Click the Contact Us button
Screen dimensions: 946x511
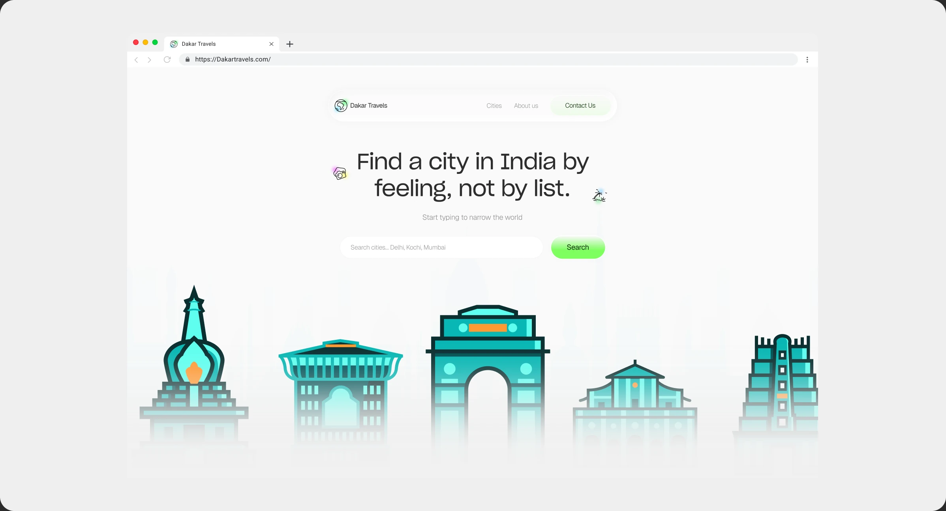pos(580,106)
